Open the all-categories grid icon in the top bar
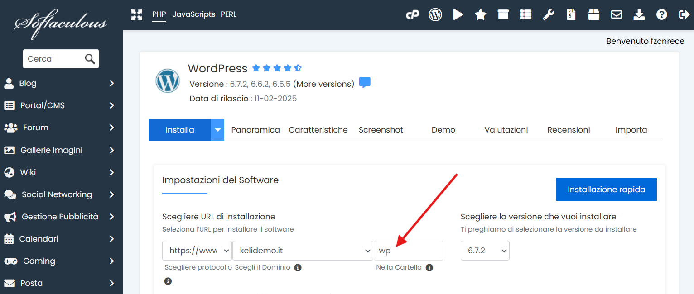Screen dimensions: 694x294 (x=136, y=14)
